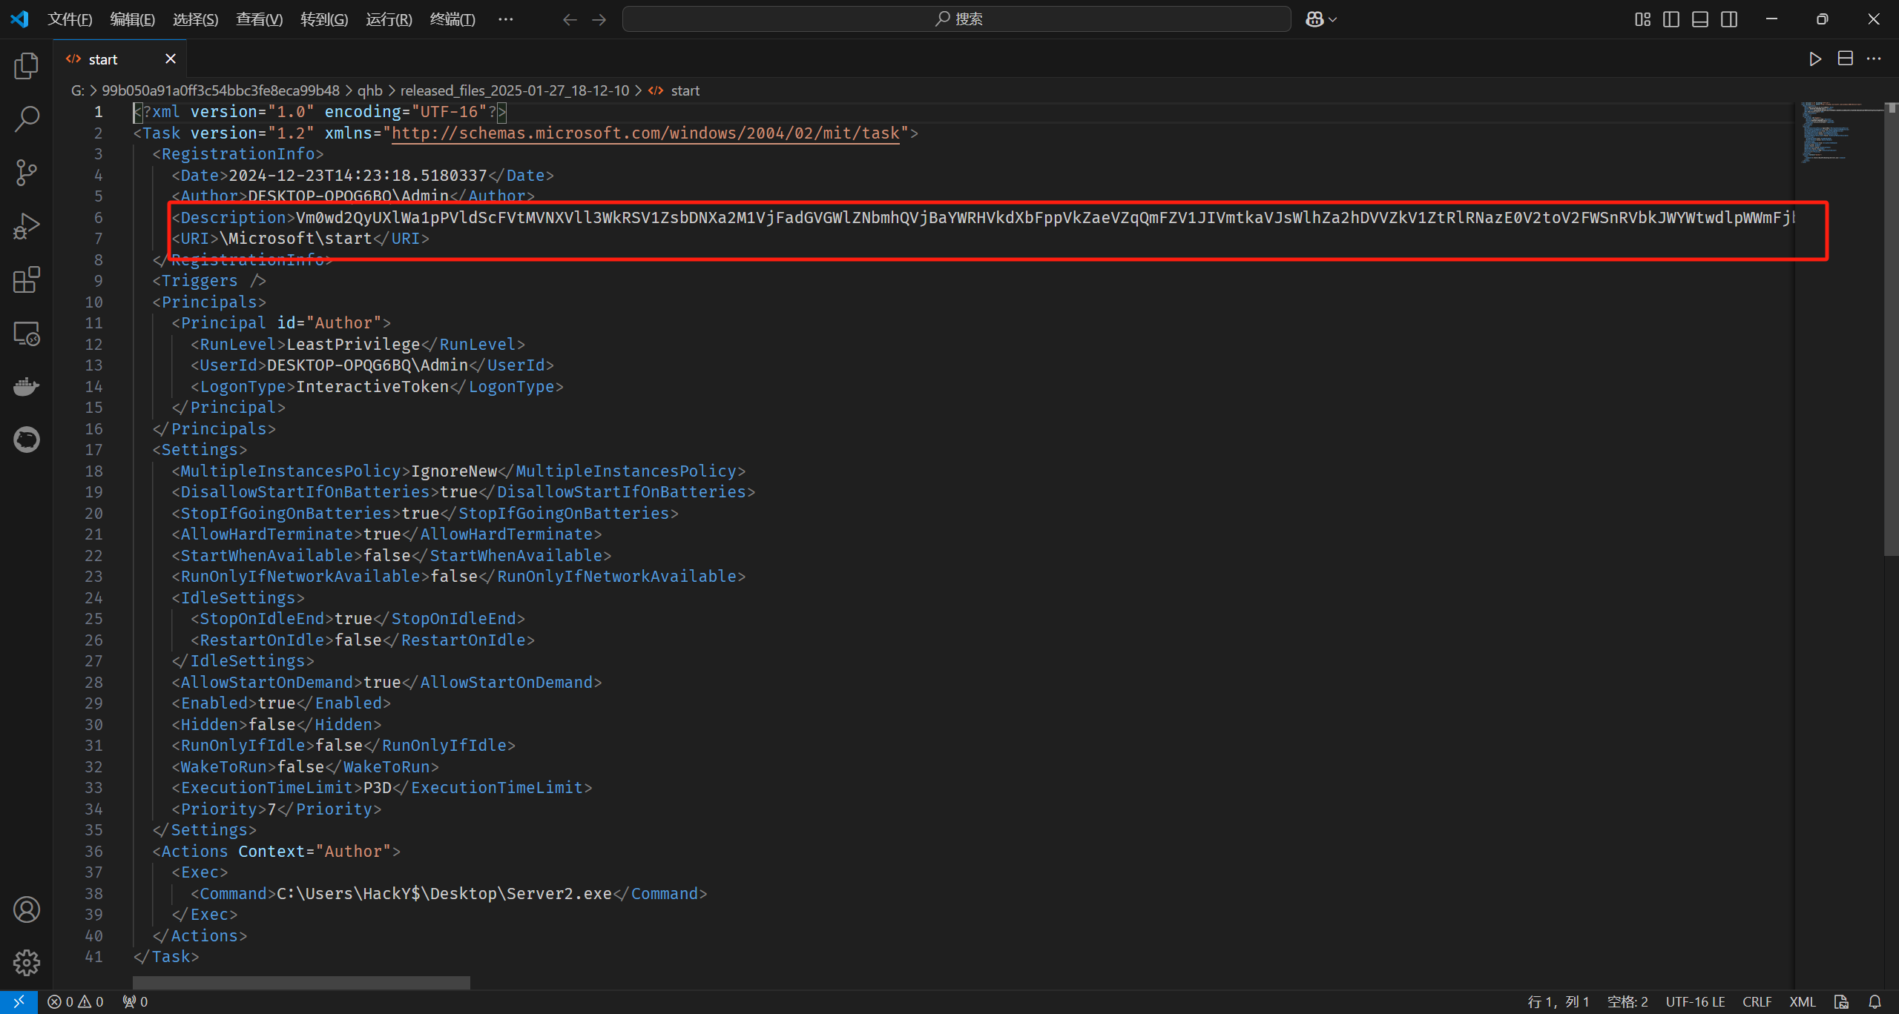Navigate forward with the right arrow

(x=599, y=19)
